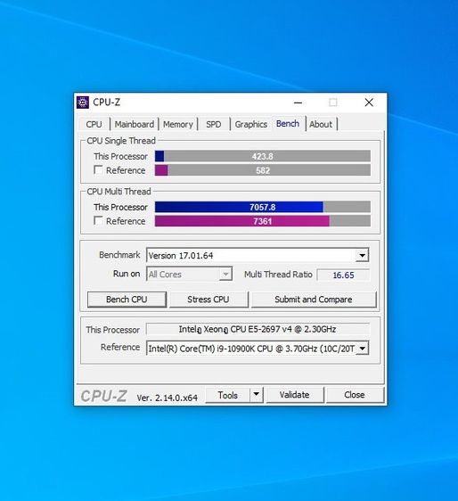The width and height of the screenshot is (458, 501).
Task: Go to the SPD tab
Action: [x=213, y=124]
